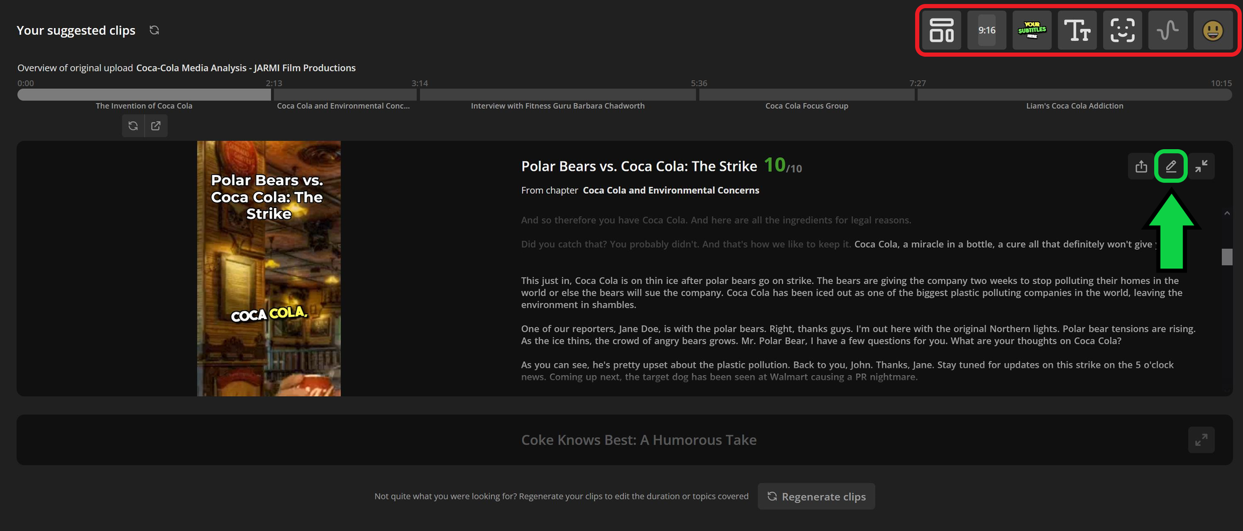Choose the text title tool icon
This screenshot has width=1243, height=531.
(1077, 30)
